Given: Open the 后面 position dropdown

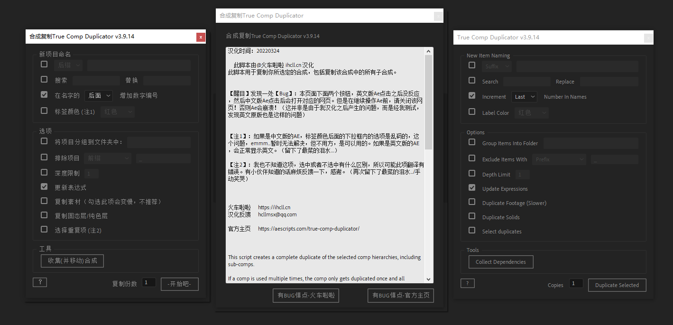Looking at the screenshot, I should [x=99, y=95].
